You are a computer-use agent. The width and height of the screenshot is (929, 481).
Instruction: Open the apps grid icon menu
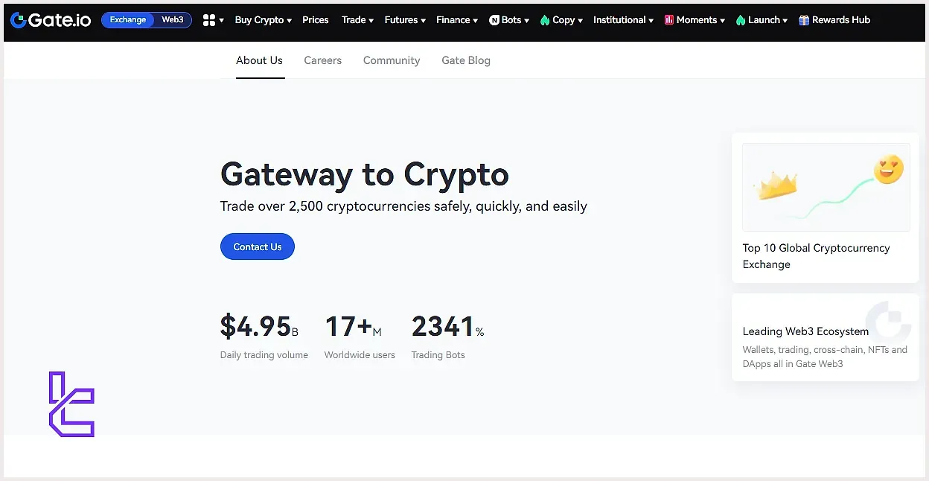[x=209, y=20]
